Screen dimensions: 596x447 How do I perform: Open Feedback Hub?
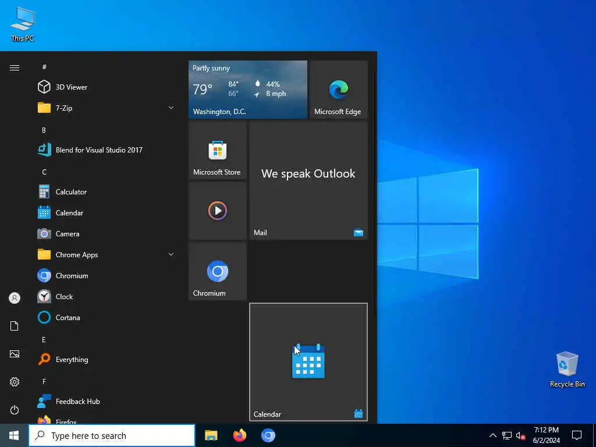[x=107, y=402]
